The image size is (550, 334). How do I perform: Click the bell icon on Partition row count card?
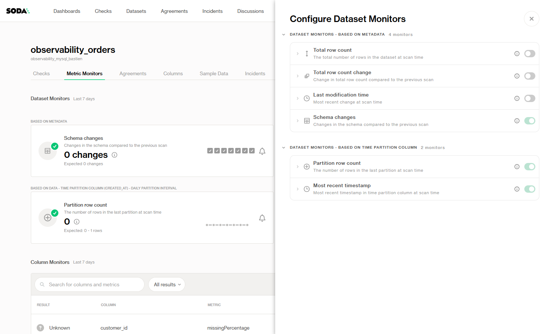coord(262,218)
